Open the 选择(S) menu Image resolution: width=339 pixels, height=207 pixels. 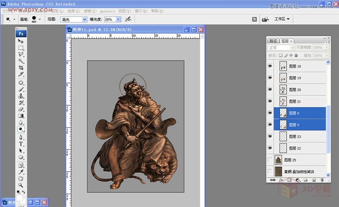coord(73,11)
